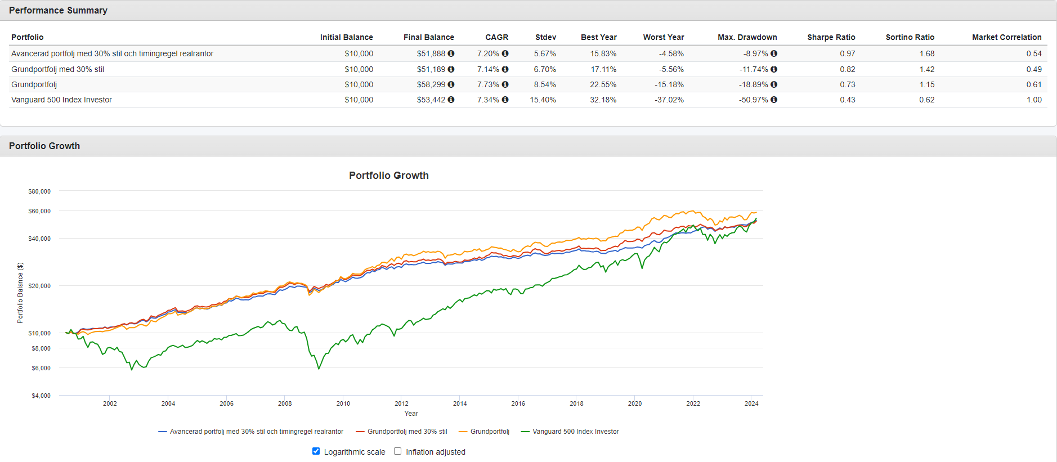Click the Avancerad portfolj row name
The height and width of the screenshot is (462, 1057).
point(112,53)
